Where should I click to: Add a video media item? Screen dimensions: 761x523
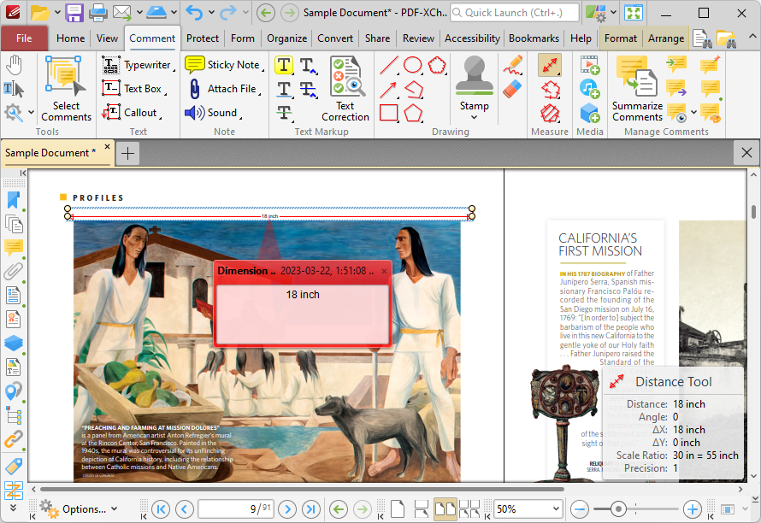tap(590, 65)
